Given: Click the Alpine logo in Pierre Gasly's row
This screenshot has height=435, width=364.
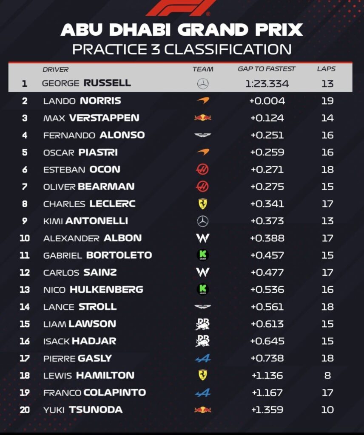Looking at the screenshot, I should pos(203,359).
